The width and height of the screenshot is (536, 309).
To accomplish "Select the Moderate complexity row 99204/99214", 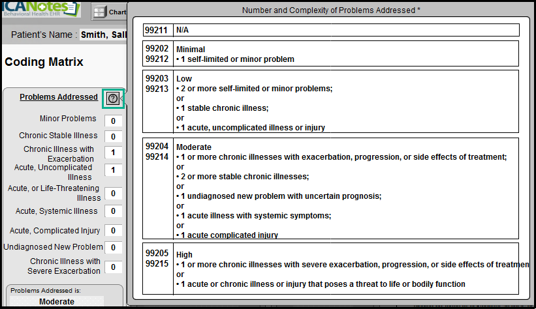I will 331,189.
